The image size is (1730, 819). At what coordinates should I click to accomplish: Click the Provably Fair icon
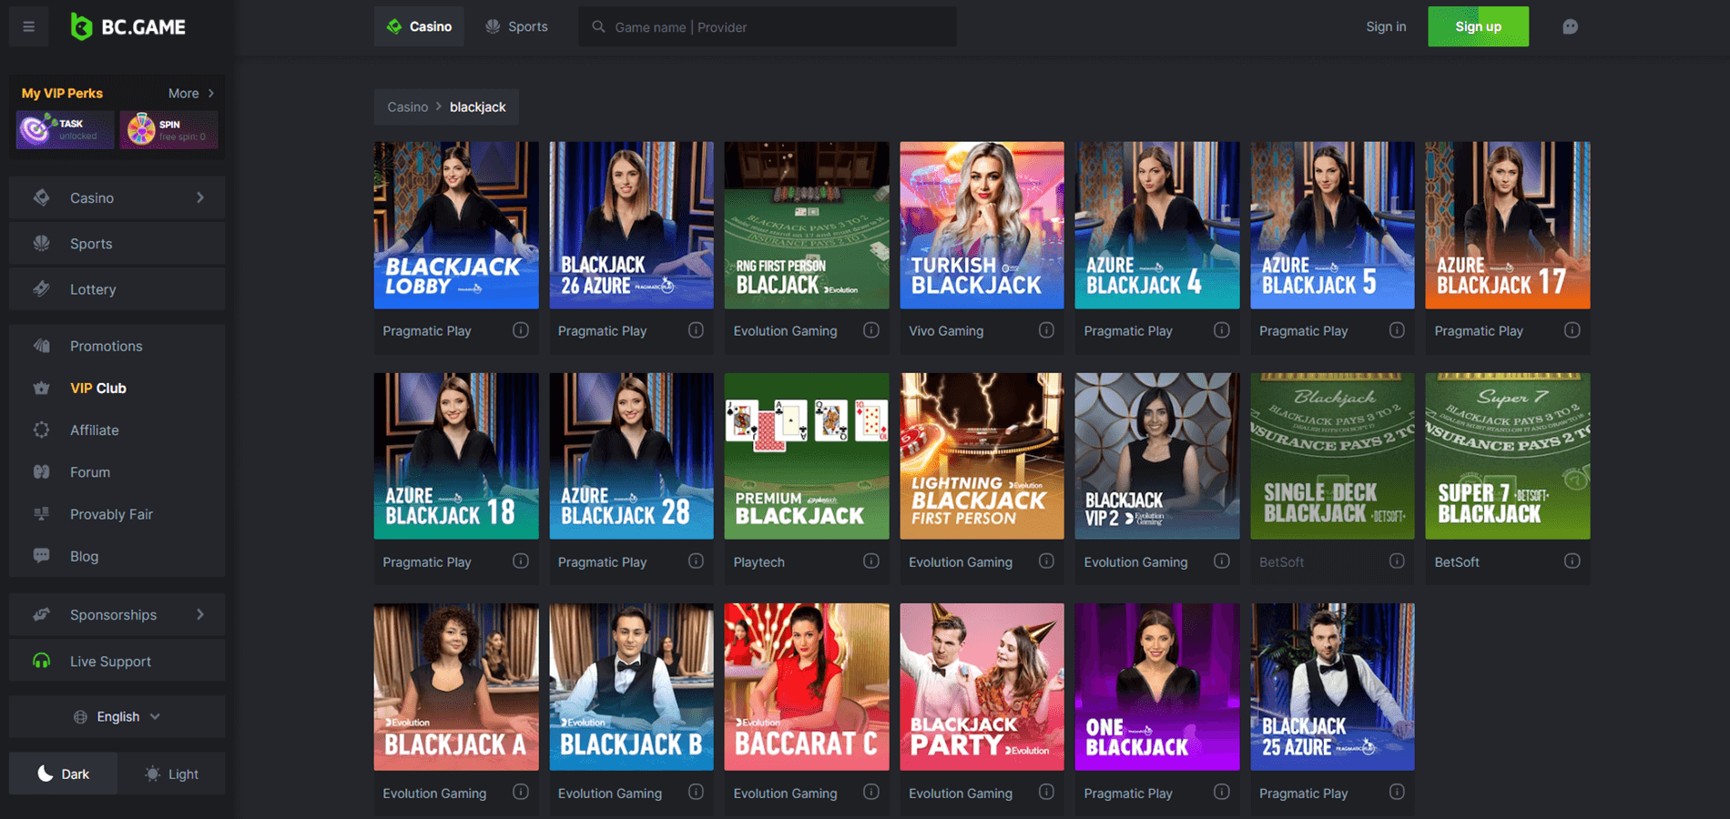point(42,513)
